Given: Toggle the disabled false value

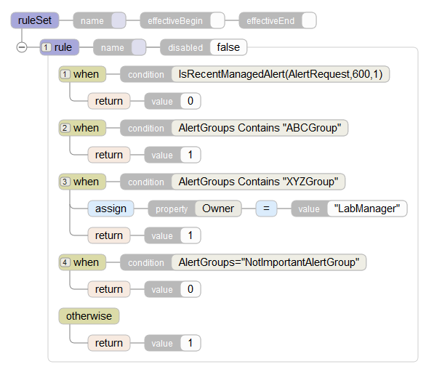Looking at the screenshot, I should click(228, 47).
